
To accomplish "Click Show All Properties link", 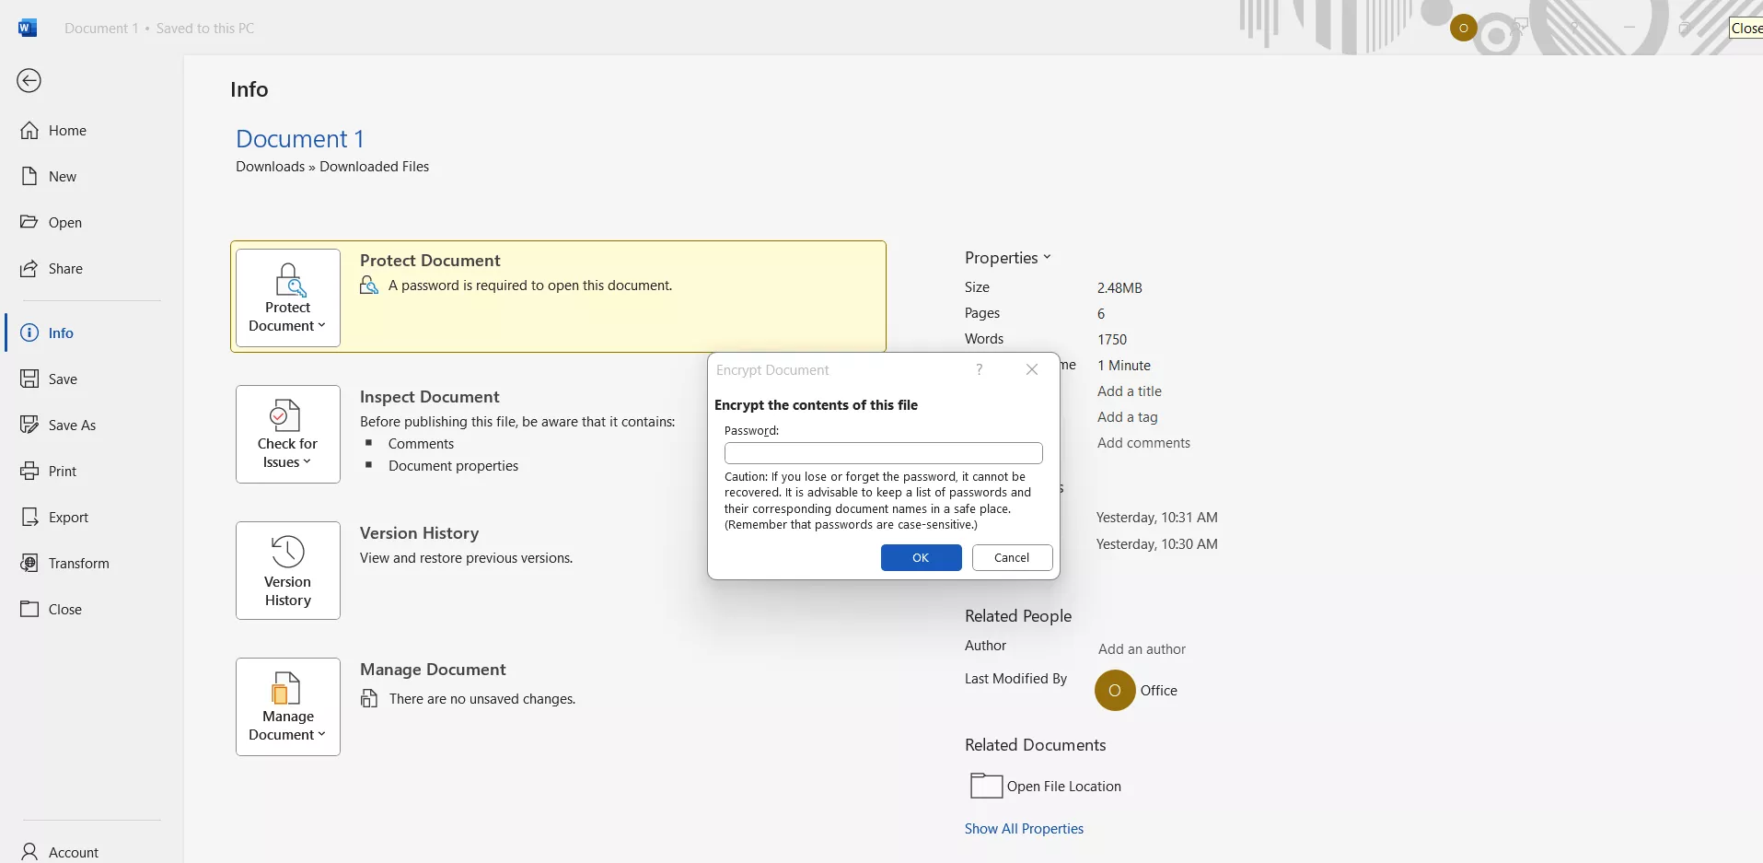I will (1024, 829).
